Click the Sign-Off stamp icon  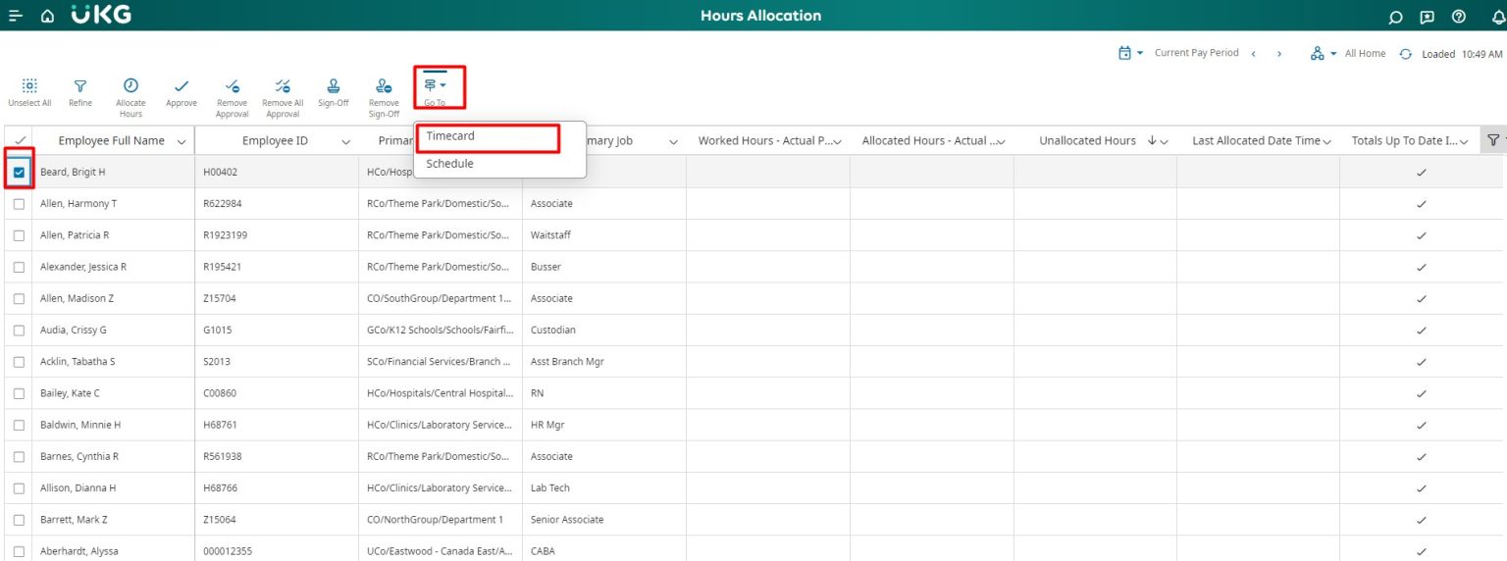pyautogui.click(x=334, y=86)
